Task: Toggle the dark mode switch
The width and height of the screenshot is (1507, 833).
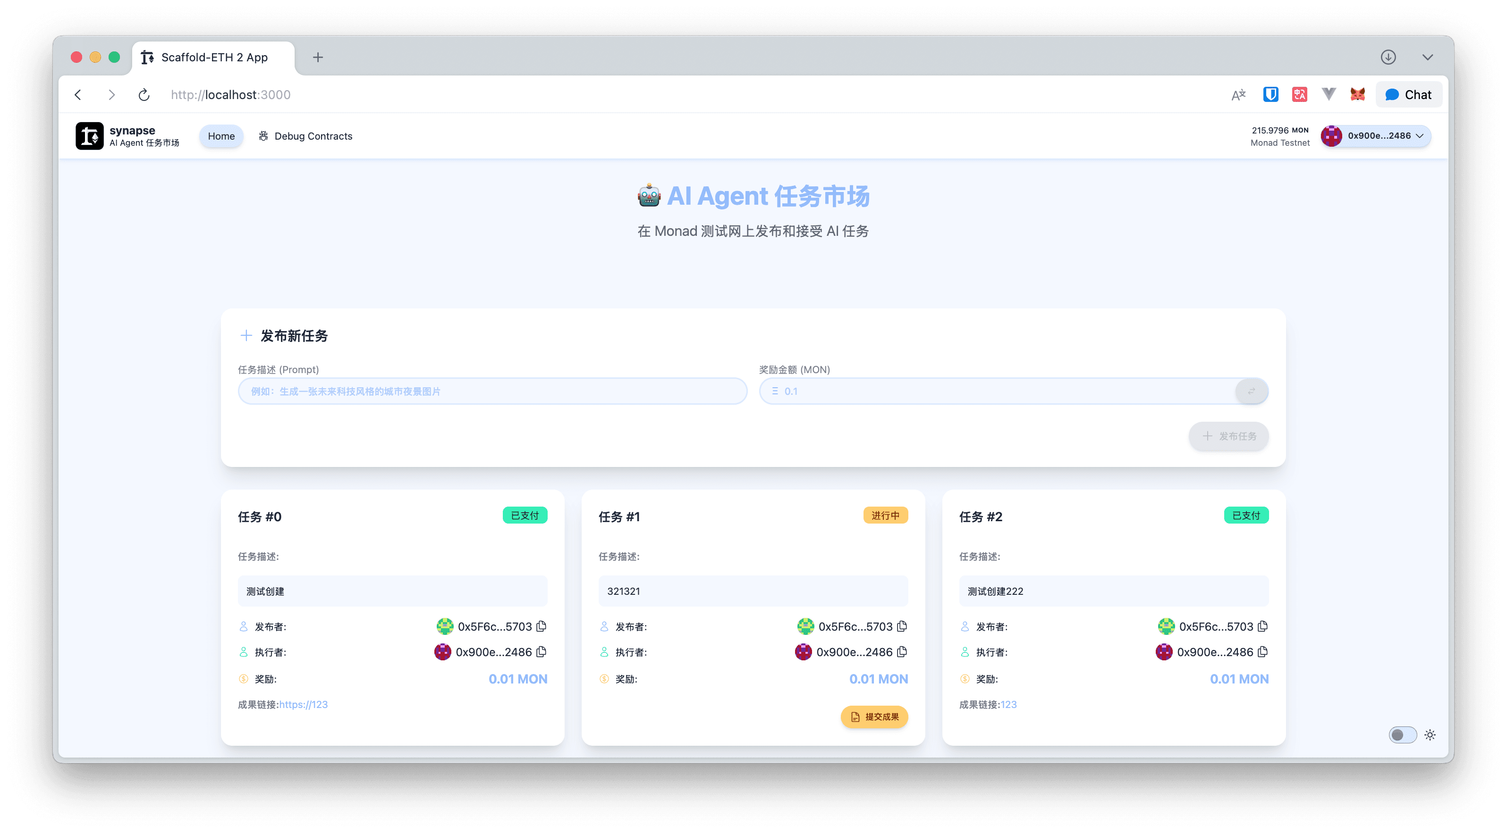Action: click(x=1402, y=734)
